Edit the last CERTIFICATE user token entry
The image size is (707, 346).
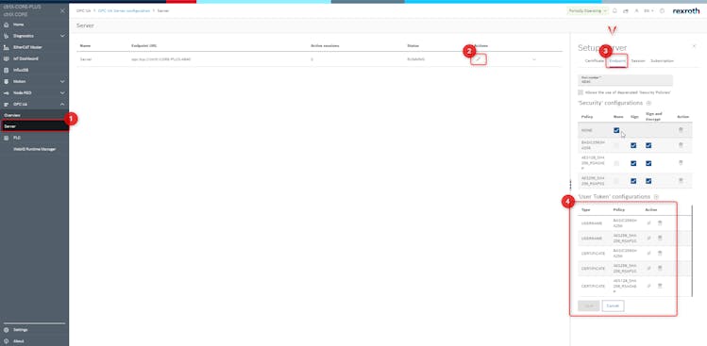point(648,286)
